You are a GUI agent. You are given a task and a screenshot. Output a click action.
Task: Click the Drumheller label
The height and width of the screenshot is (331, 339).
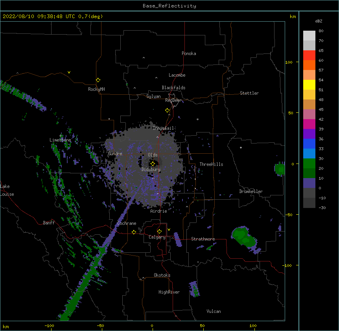pyautogui.click(x=251, y=191)
